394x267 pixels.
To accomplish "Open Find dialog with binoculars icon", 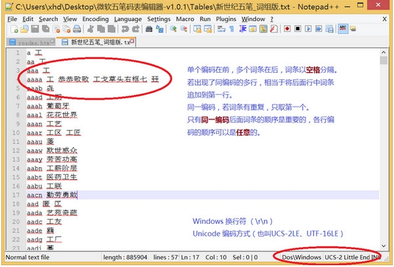I will click(x=149, y=29).
